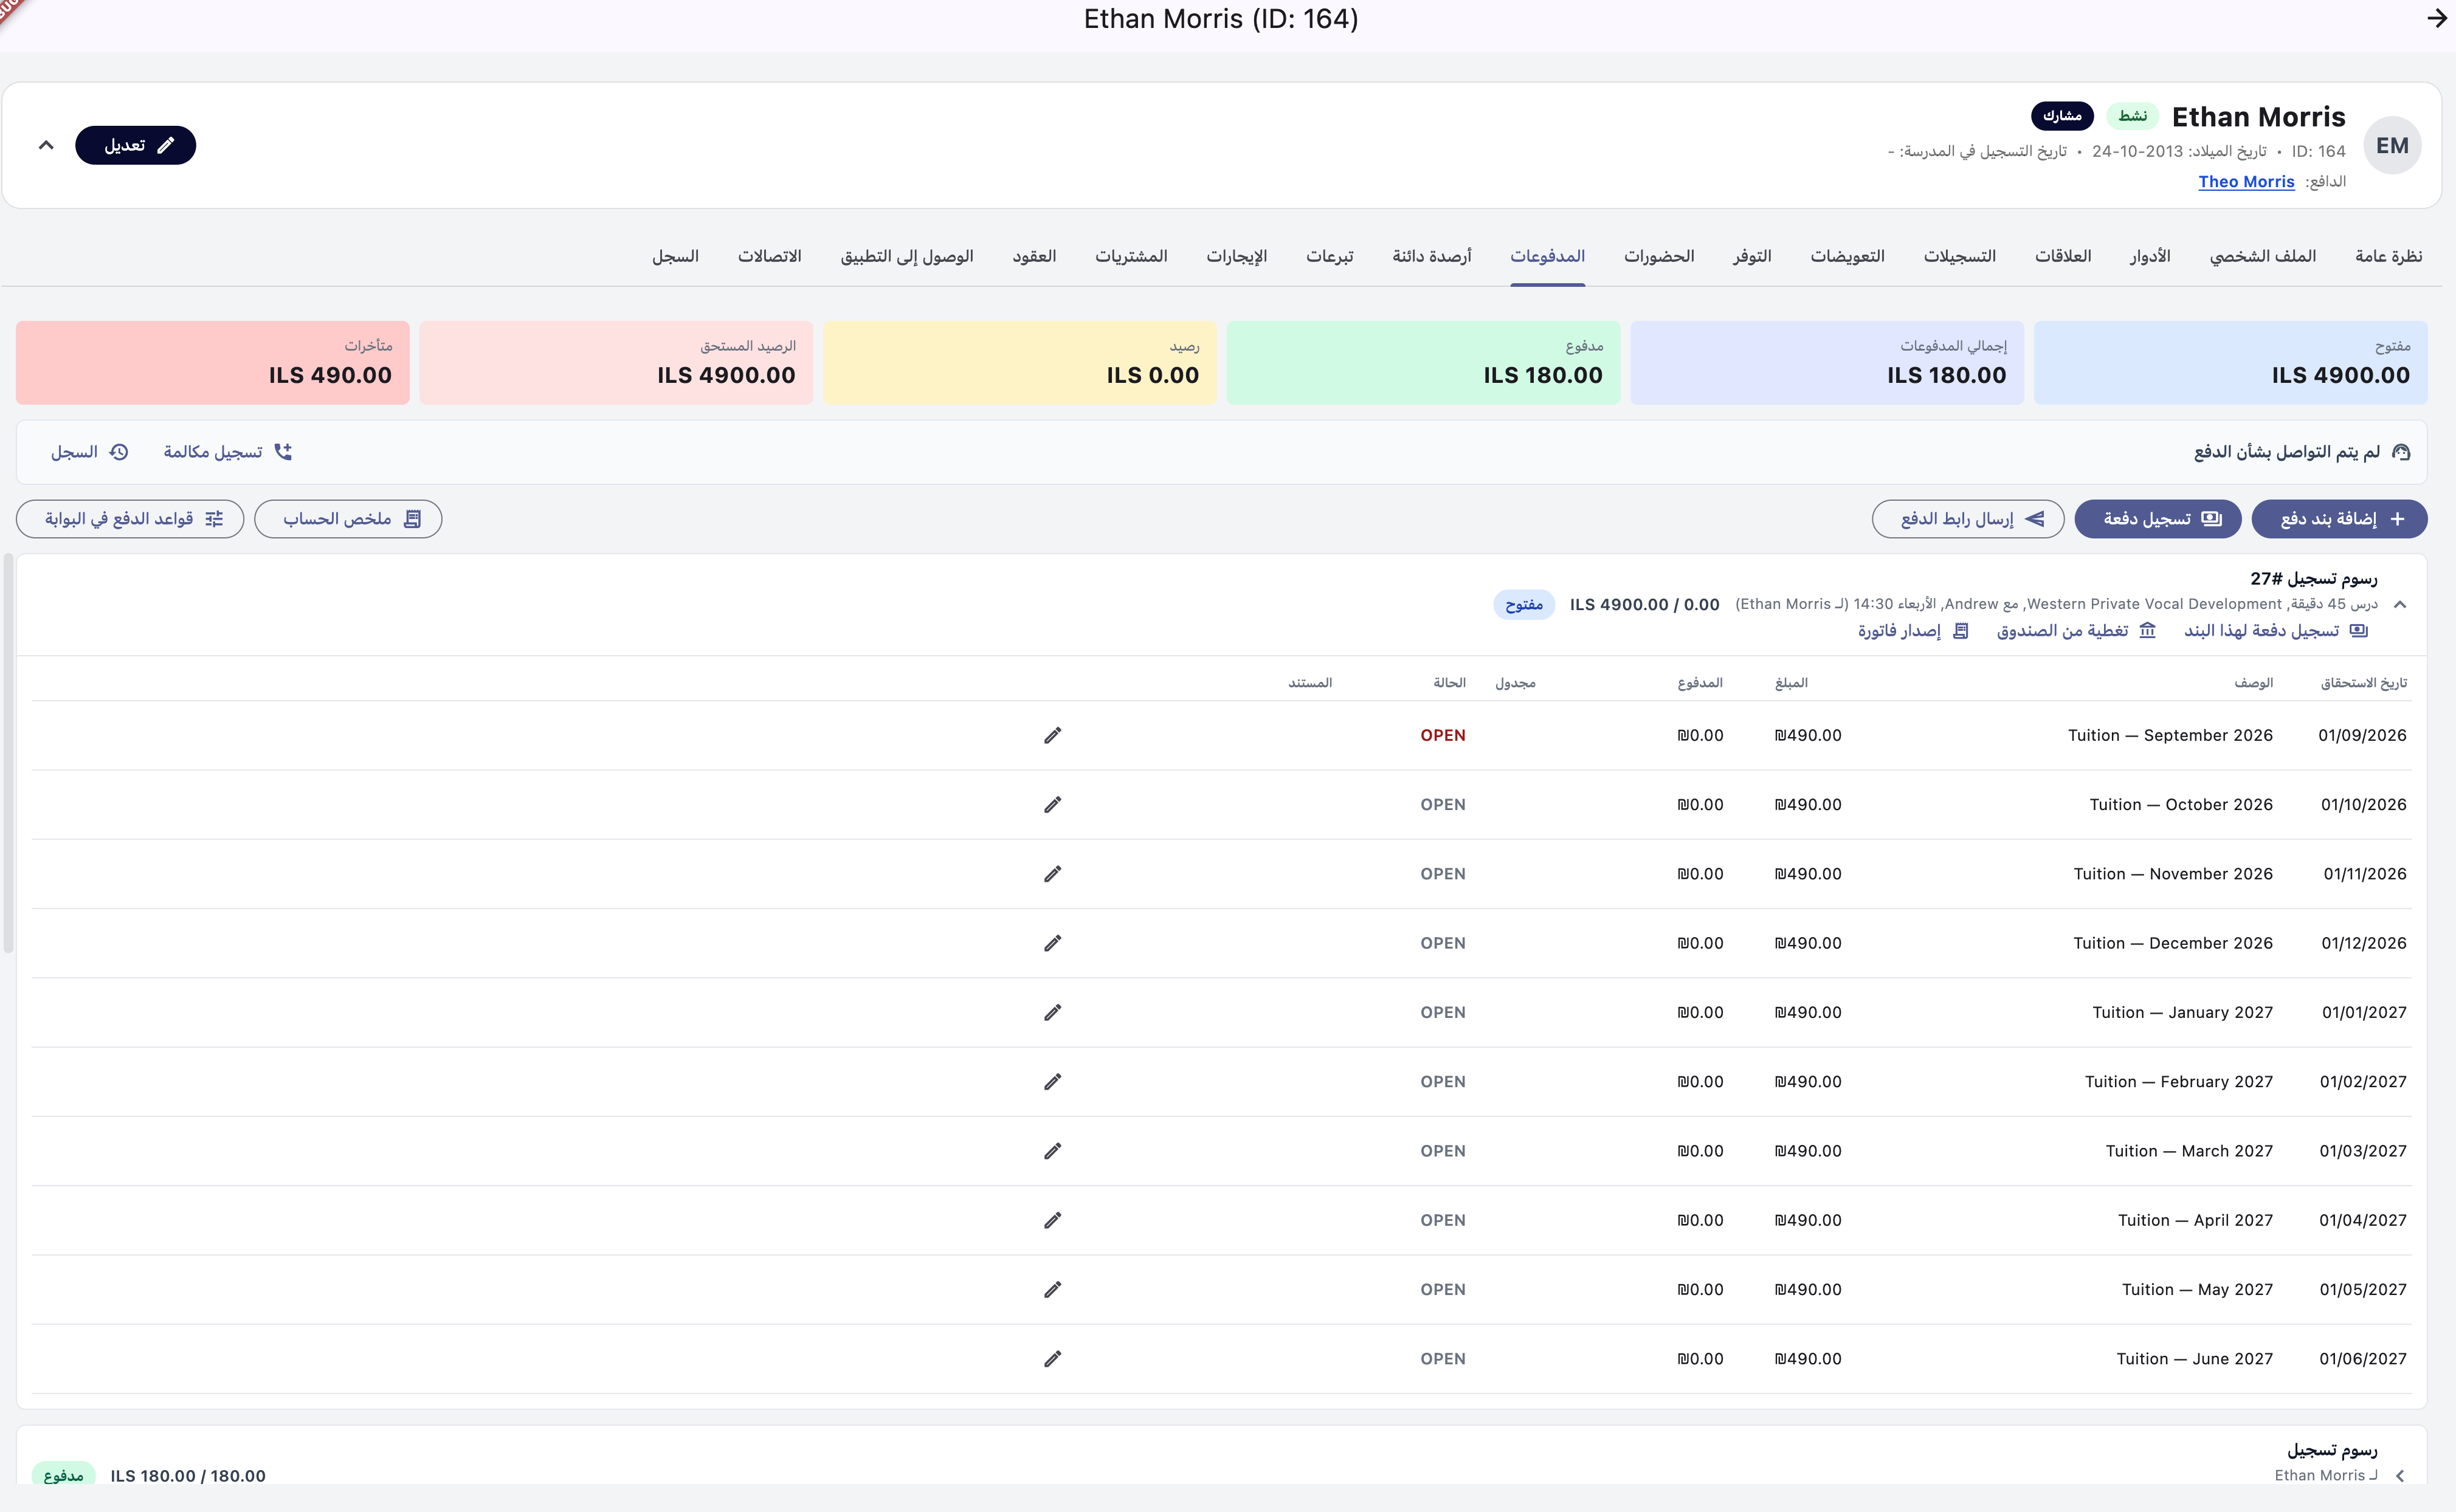Click the vertical scrollbar on the left edge
2456x1512 pixels.
click(x=8, y=754)
